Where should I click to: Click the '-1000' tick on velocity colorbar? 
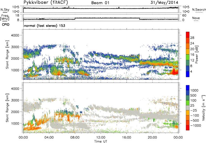196,125
